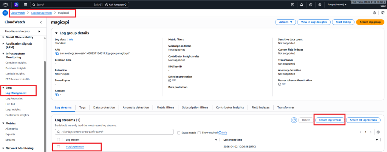
Task: Collapse the Log group details section
Action: [56, 33]
